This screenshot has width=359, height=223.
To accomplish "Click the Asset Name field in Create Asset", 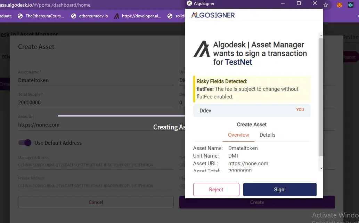I will coord(96,80).
